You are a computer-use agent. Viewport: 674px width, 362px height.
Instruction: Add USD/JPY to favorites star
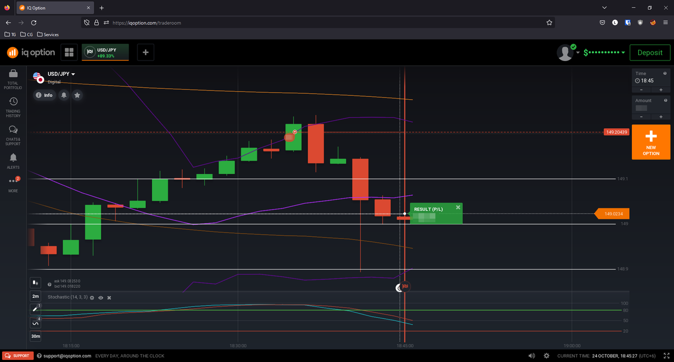click(77, 95)
